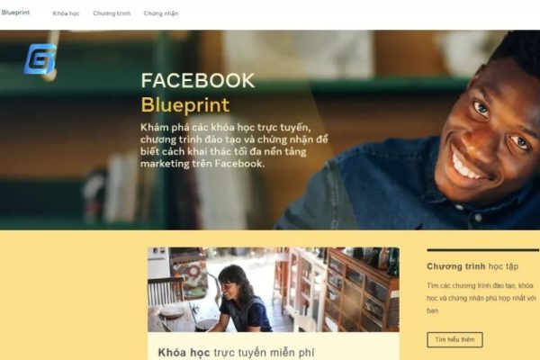Open the Chương trình menu
This screenshot has width=540, height=360.
click(x=112, y=13)
